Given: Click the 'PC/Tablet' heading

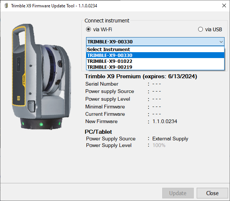Looking at the screenshot, I should pos(98,132).
